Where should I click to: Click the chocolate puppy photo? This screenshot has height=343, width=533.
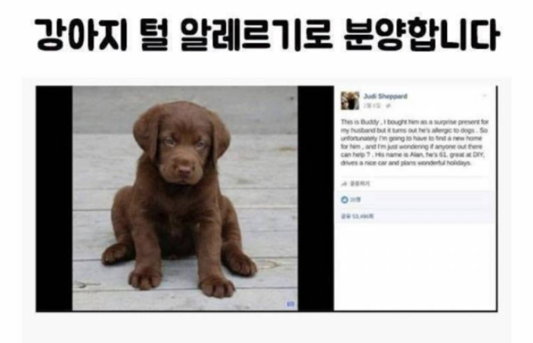point(185,199)
